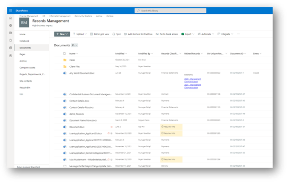Click Return to classic SharePoint link

click(x=28, y=167)
